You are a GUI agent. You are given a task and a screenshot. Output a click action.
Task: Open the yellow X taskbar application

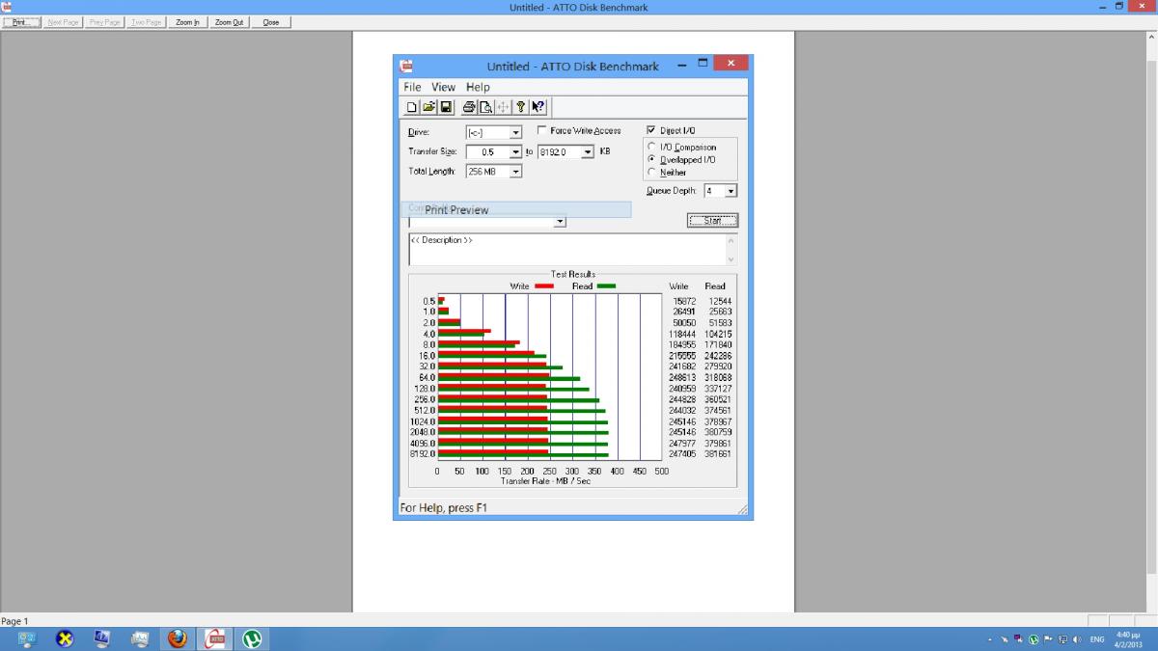tap(65, 638)
